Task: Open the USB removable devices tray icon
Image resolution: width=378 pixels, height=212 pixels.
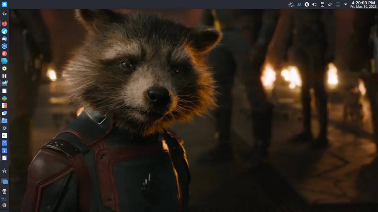Action: click(x=322, y=4)
